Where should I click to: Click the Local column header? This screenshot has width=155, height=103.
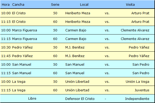[x=84, y=5]
